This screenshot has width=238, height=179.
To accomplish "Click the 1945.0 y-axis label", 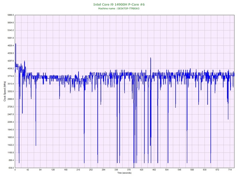I will click(11, 130).
